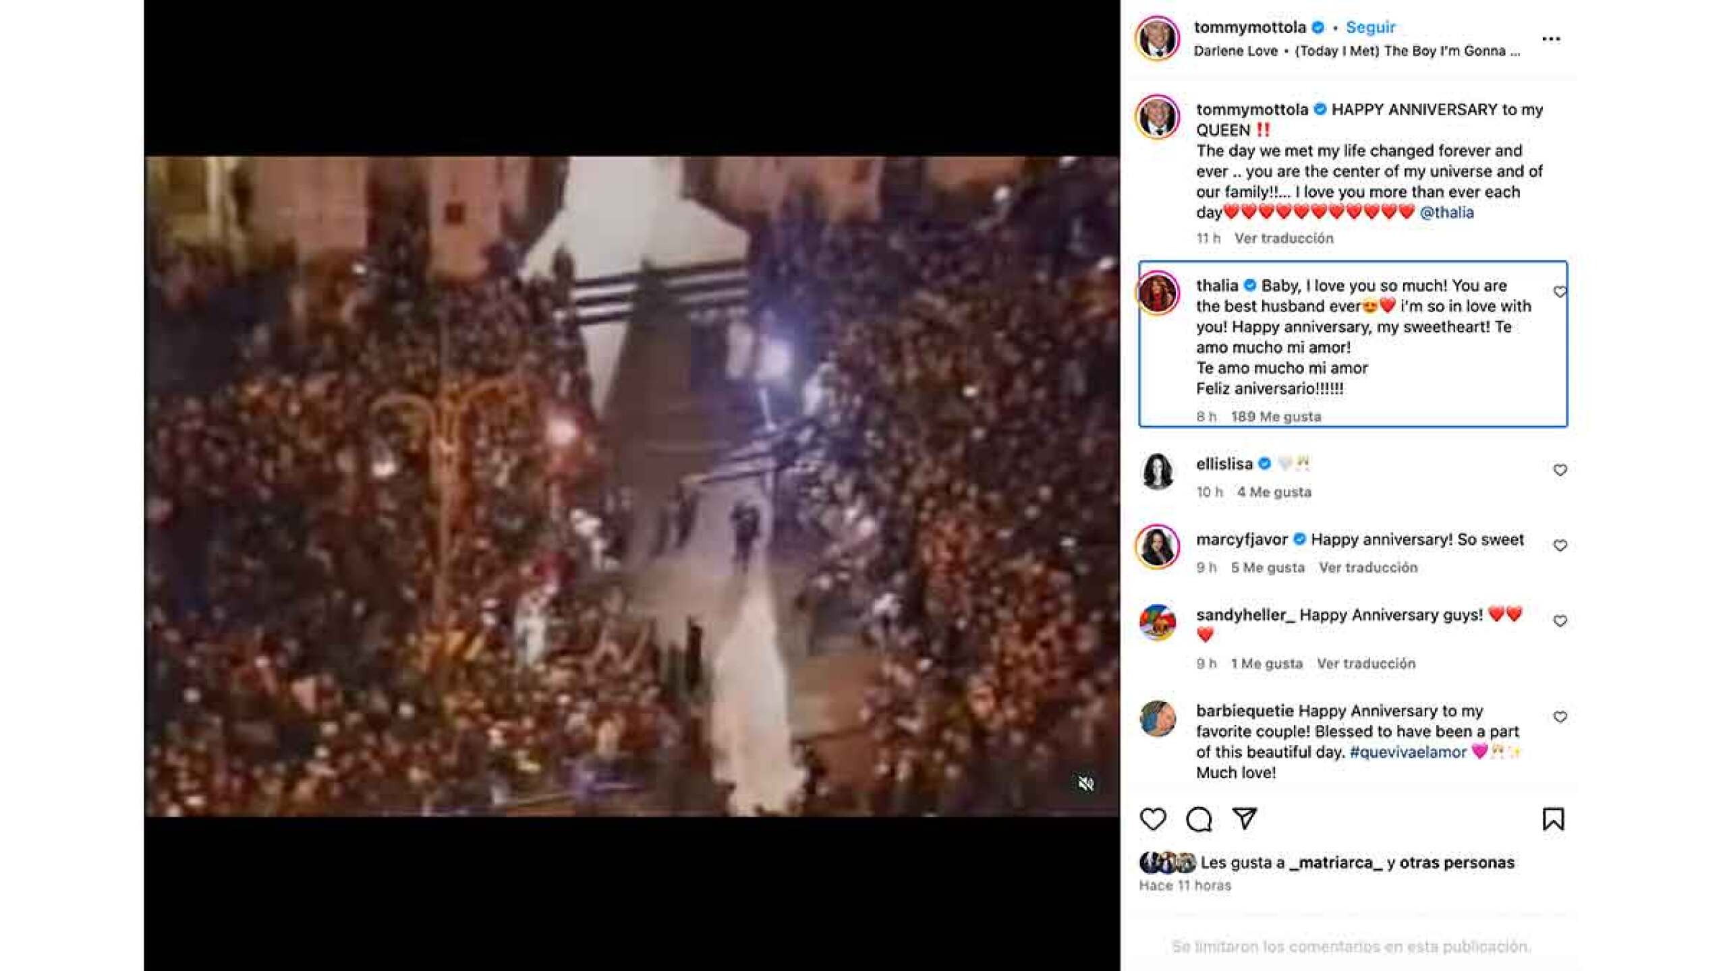Viewport: 1727px width, 971px height.
Task: View thalia's profile avatar
Action: pos(1158,293)
